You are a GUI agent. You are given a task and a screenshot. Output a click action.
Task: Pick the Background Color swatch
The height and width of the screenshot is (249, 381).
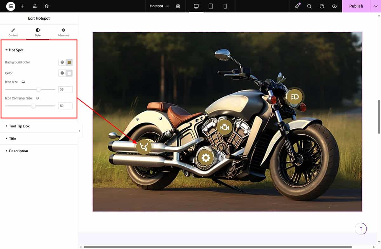pyautogui.click(x=69, y=62)
